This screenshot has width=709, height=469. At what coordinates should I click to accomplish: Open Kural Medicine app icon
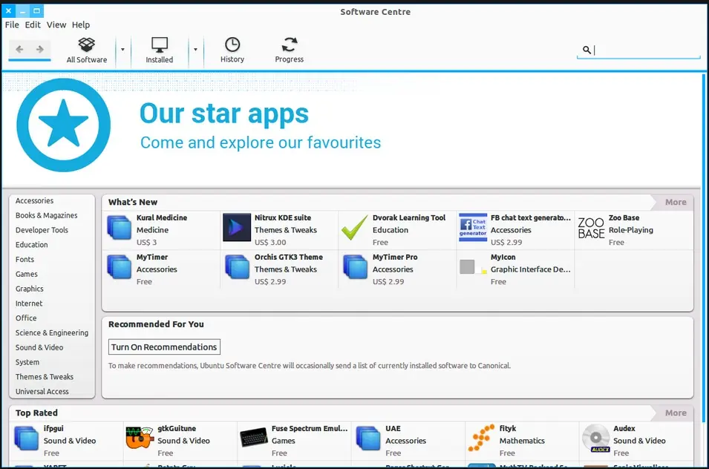point(119,227)
